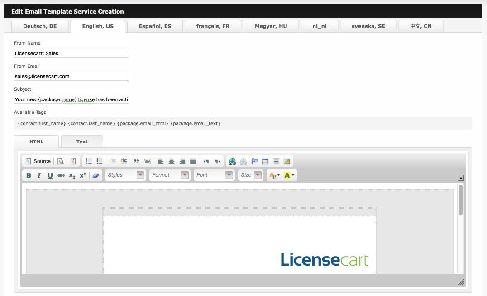This screenshot has height=296, width=487.
Task: Insert a bulleted list
Action: 100,161
